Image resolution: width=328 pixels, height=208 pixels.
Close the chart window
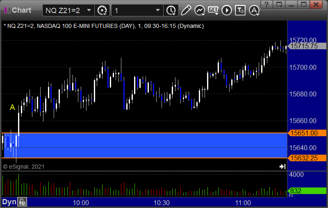316,5
